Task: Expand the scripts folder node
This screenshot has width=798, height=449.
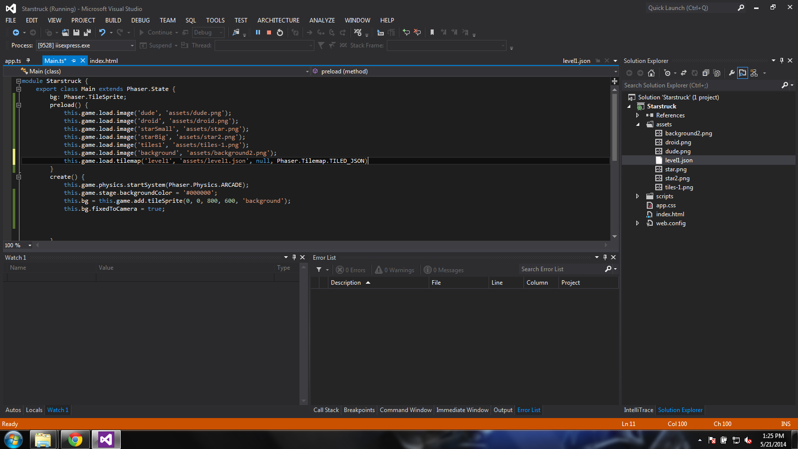Action: (x=637, y=196)
